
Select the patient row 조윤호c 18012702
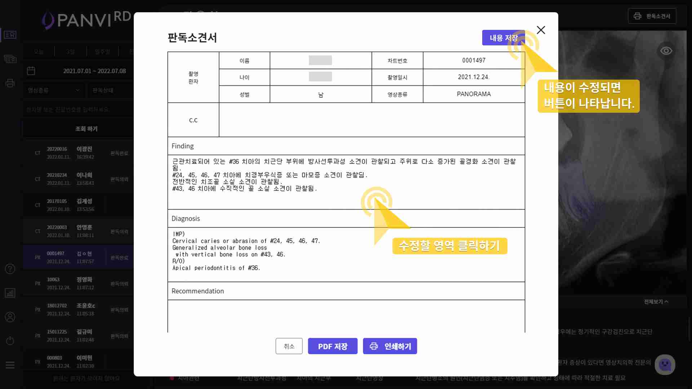(79, 309)
